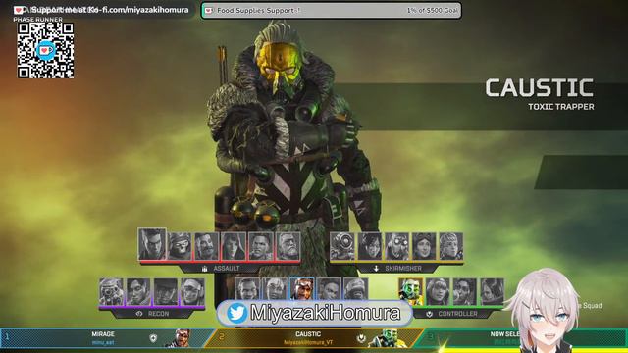Screen dimensions: 628x353
Task: Select Rampart in the Controller row
Action: pos(465,292)
